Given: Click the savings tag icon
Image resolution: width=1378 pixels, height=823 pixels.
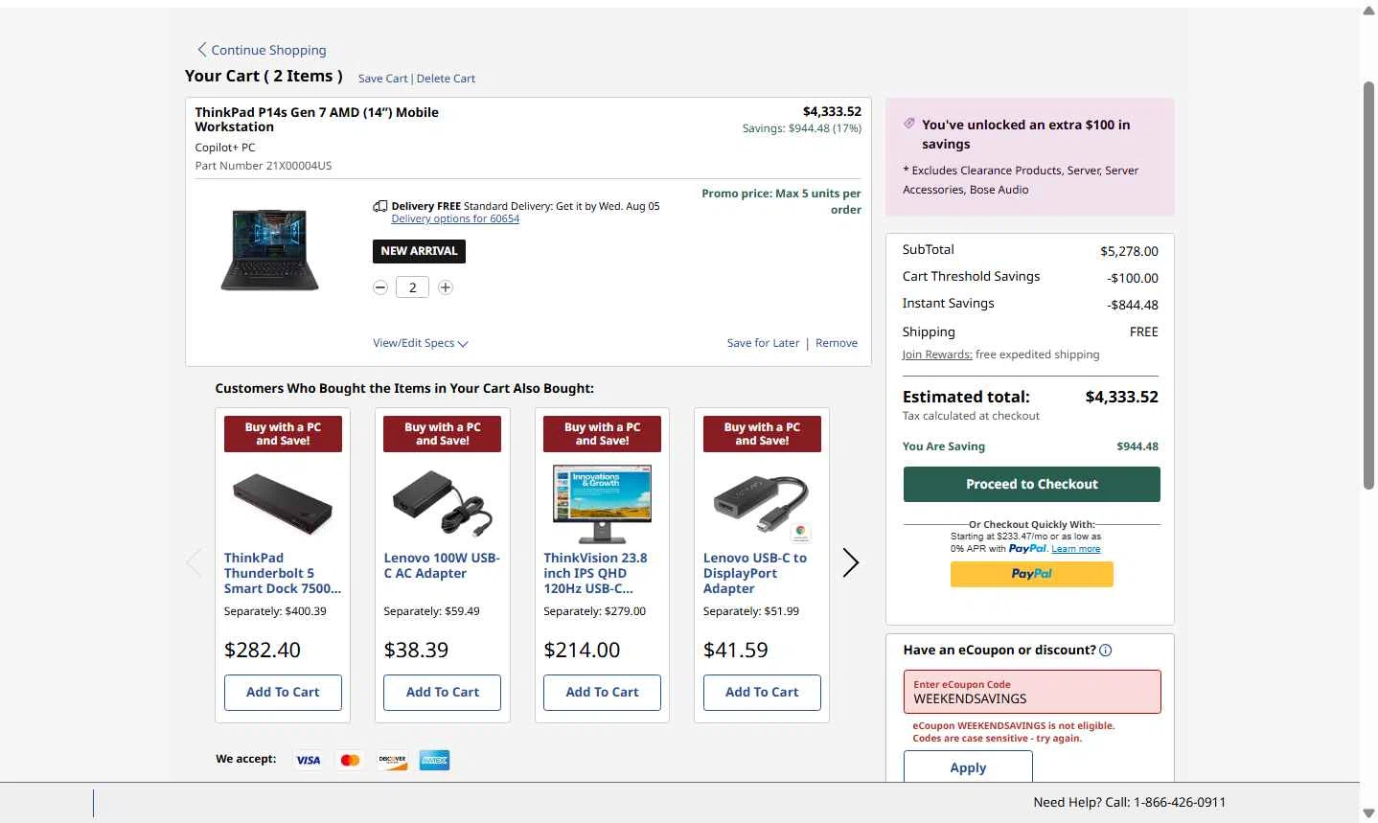Looking at the screenshot, I should click(909, 124).
